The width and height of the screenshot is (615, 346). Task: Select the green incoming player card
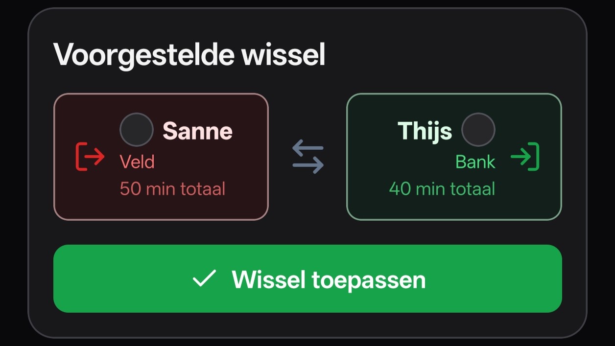[453, 206]
